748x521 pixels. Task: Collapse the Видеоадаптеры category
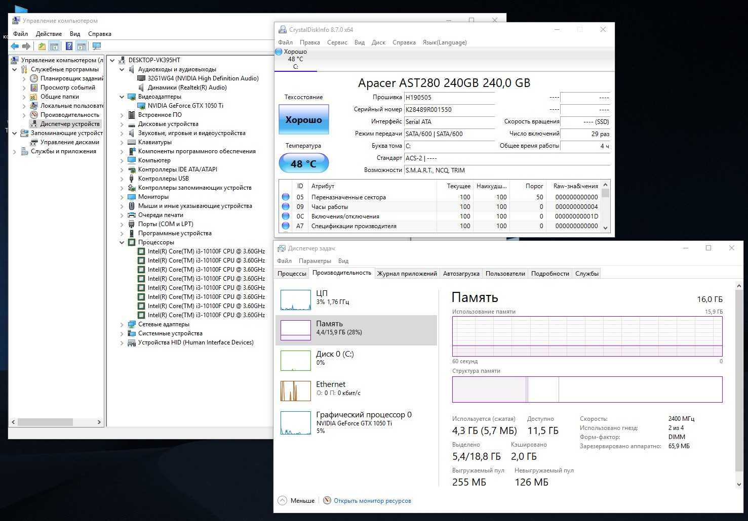coord(122,97)
